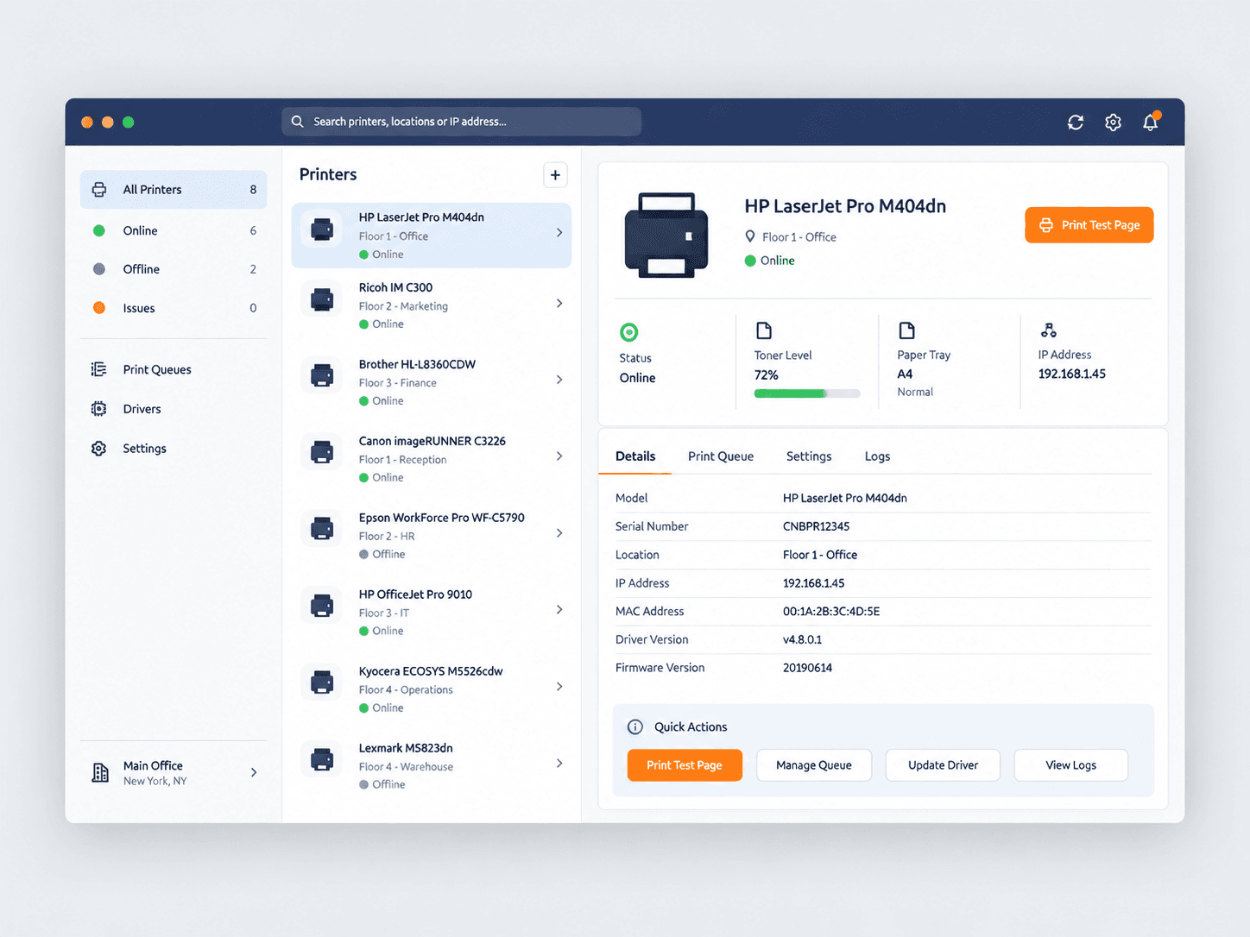Filter by Offline printers in sidebar
Image resolution: width=1250 pixels, height=937 pixels.
point(174,269)
